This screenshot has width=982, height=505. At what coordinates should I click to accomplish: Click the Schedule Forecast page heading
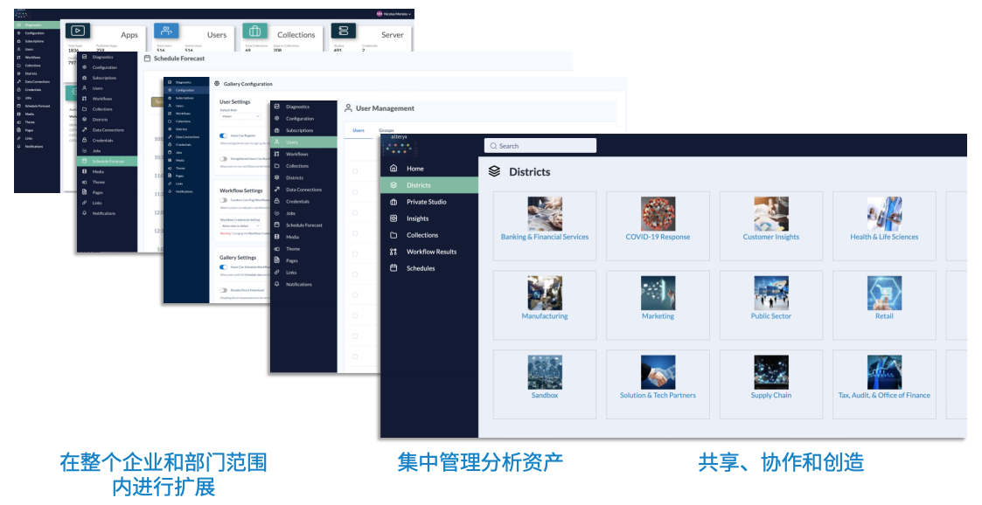[x=179, y=59]
